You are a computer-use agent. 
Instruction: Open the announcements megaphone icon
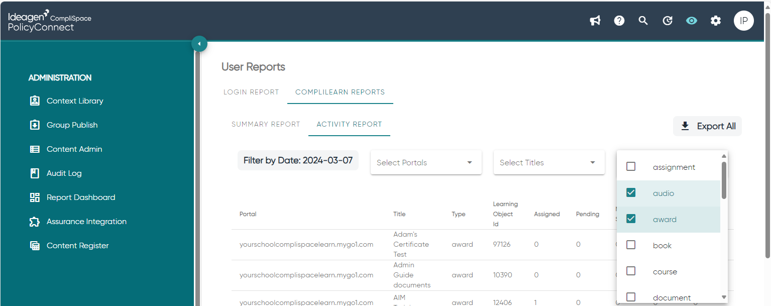click(595, 21)
